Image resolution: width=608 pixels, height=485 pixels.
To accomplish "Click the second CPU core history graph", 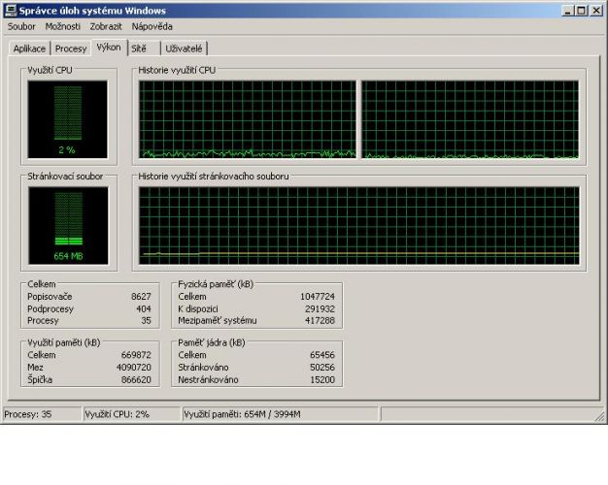I will 470,119.
